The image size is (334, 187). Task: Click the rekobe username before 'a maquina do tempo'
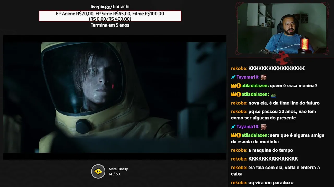(x=239, y=150)
